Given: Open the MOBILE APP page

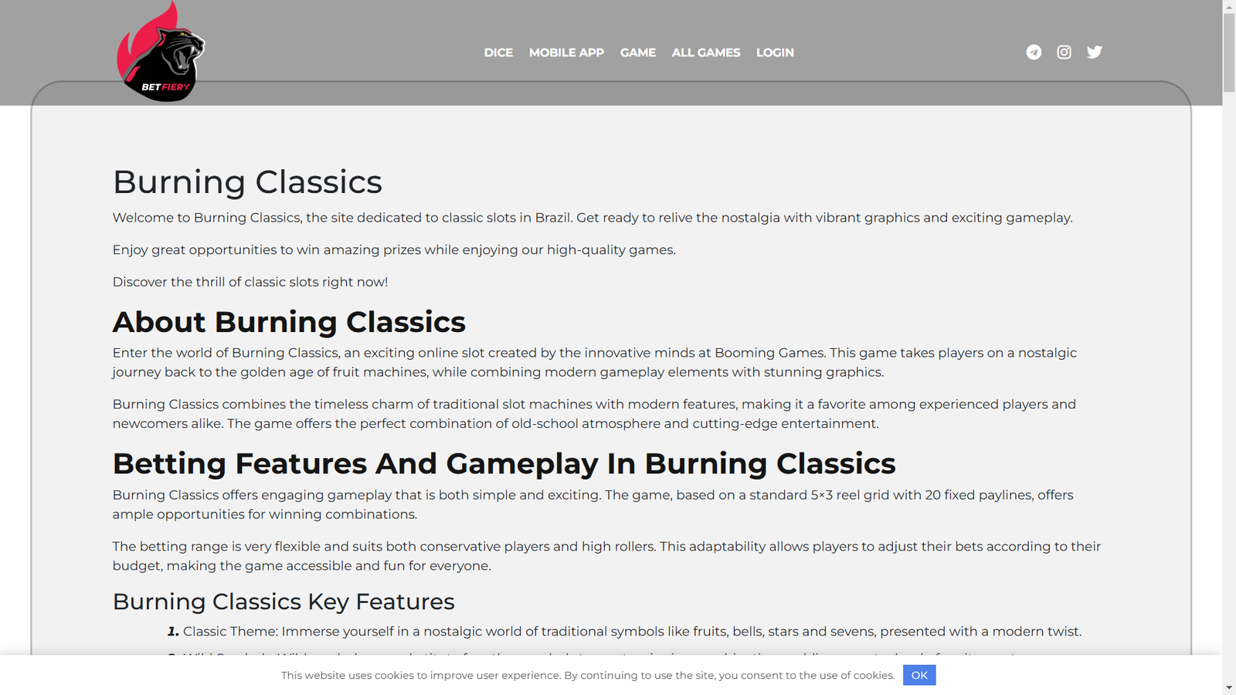Looking at the screenshot, I should click(x=566, y=53).
